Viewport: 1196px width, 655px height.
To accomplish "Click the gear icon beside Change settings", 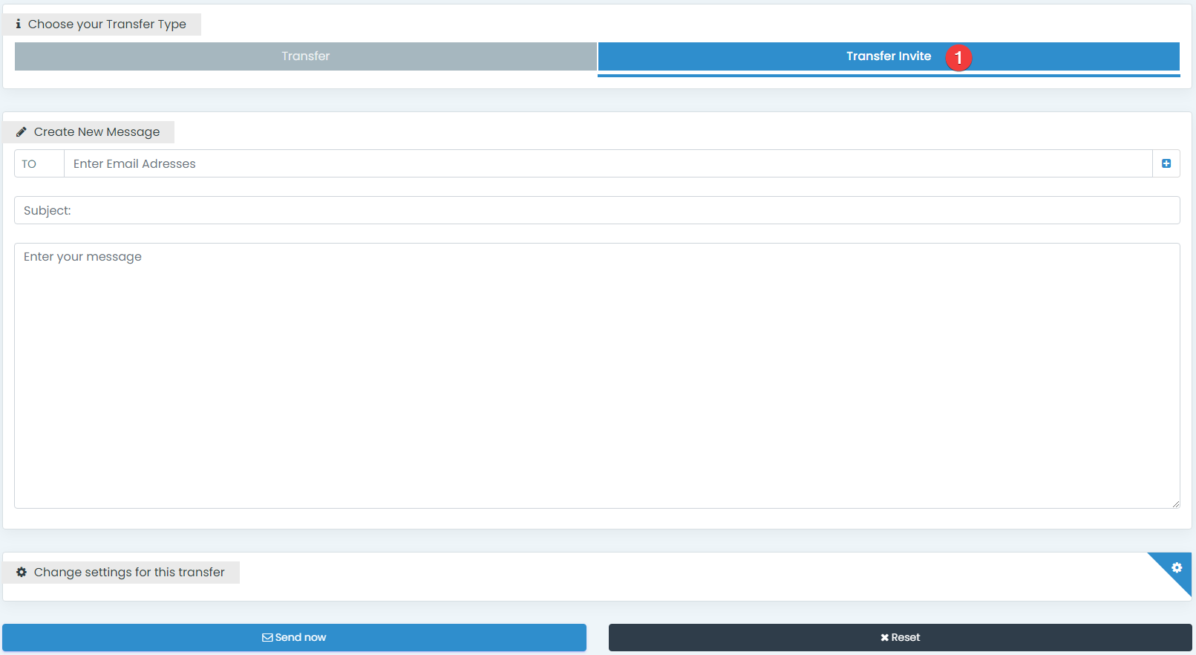I will coord(22,573).
